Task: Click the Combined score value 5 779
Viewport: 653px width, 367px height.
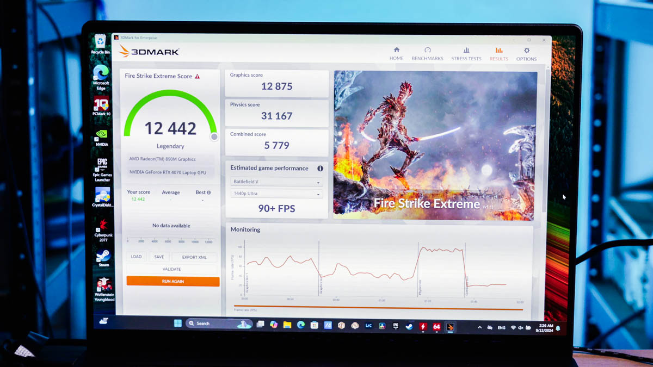Action: pos(276,145)
